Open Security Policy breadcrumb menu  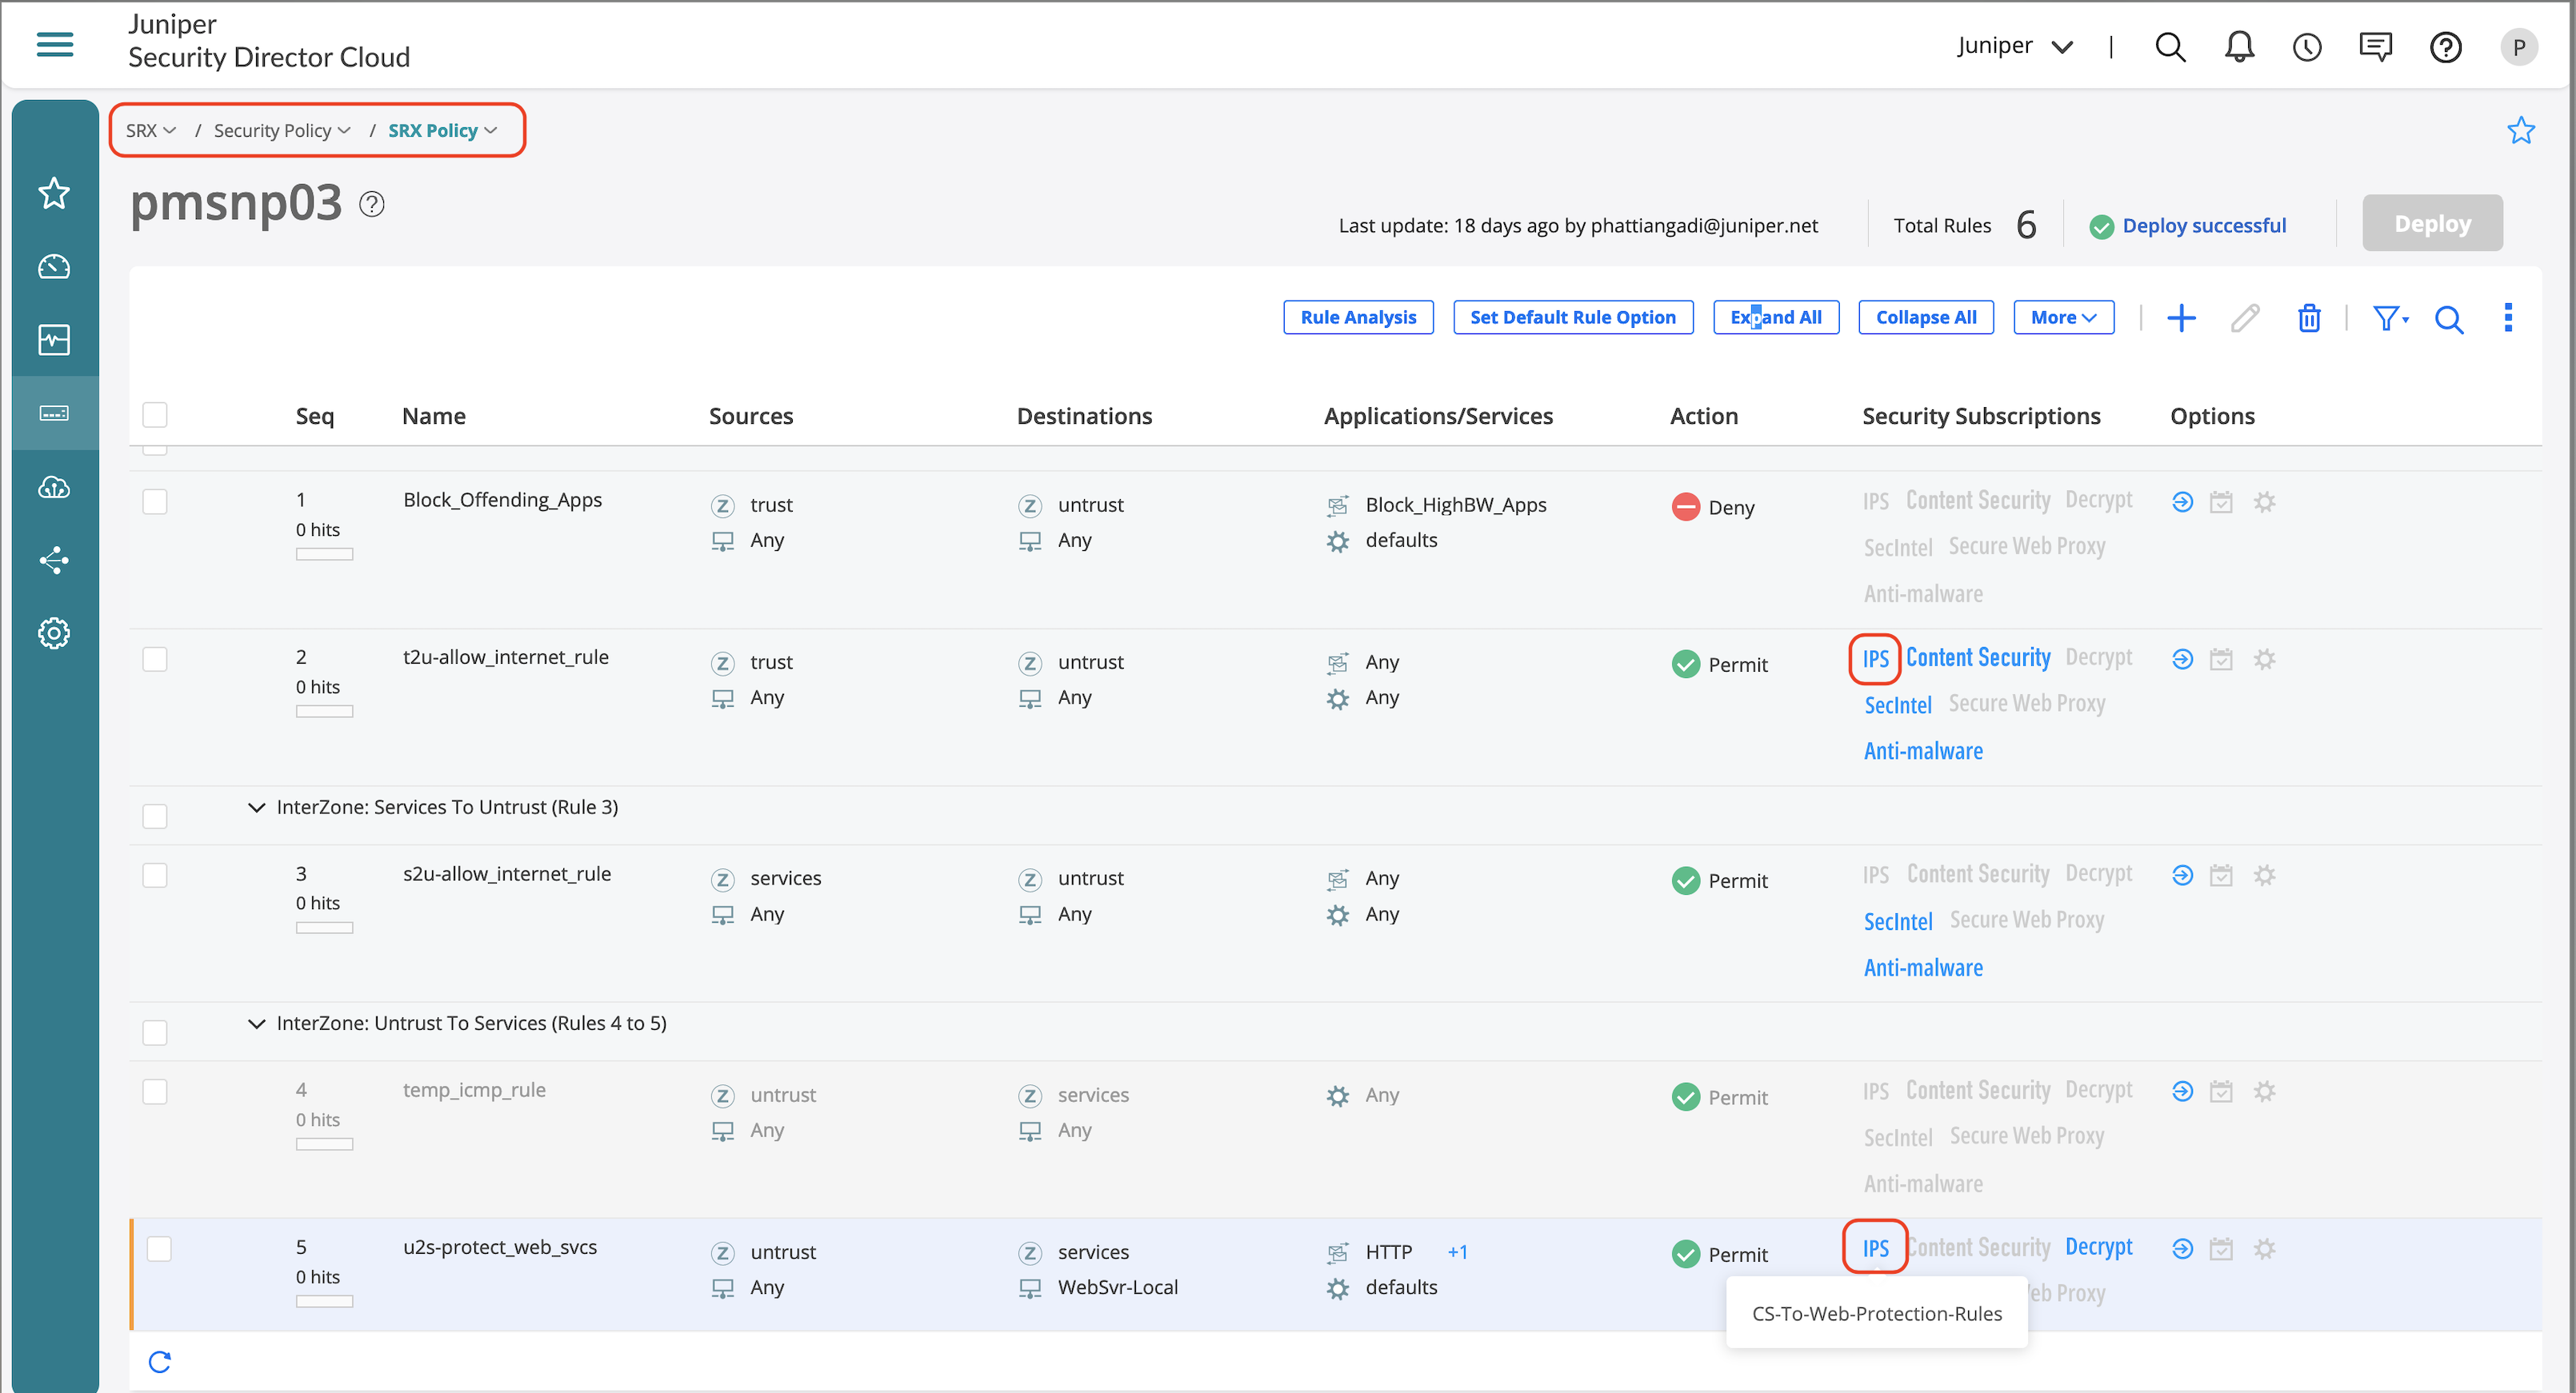(281, 131)
